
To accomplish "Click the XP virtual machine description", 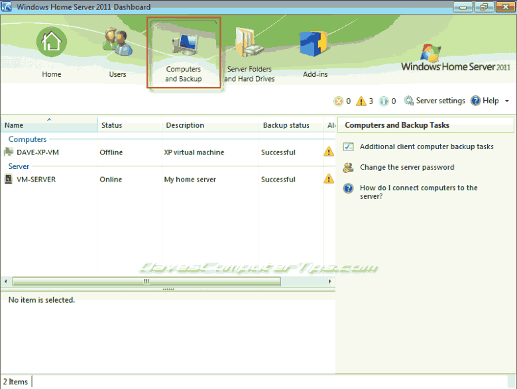I will pyautogui.click(x=194, y=152).
